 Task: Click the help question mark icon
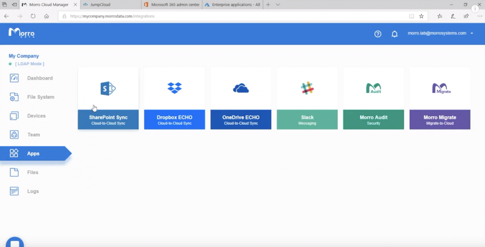click(378, 34)
